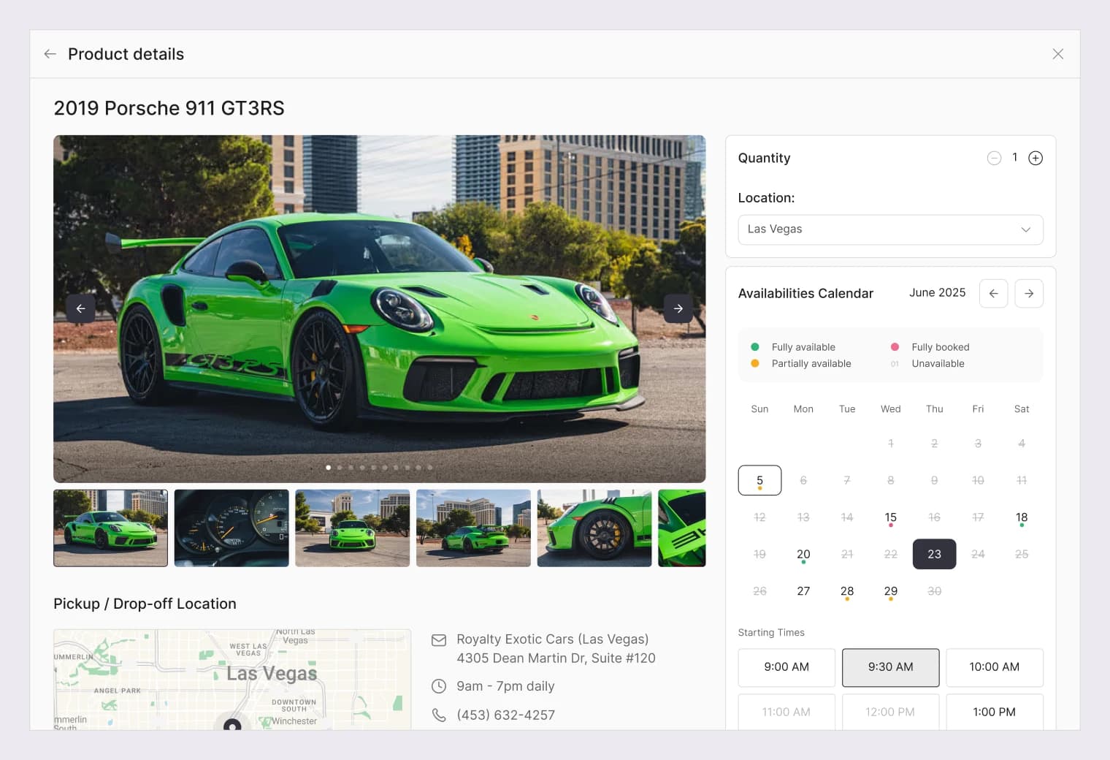The width and height of the screenshot is (1110, 760).
Task: Select June 23 on the calendar
Action: (x=935, y=554)
